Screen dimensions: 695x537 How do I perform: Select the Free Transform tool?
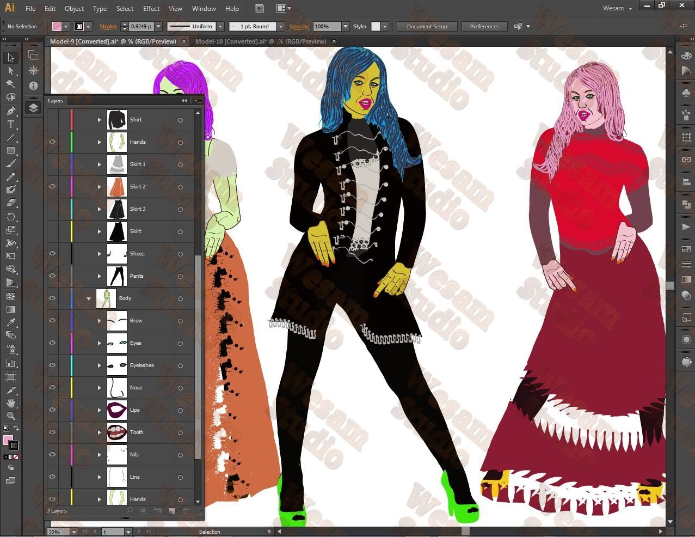pyautogui.click(x=11, y=256)
